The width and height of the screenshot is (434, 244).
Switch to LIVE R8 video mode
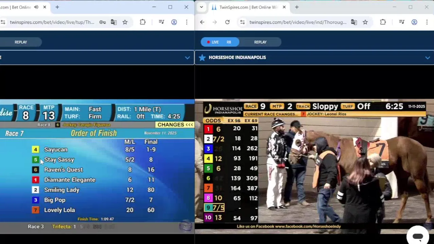(x=220, y=42)
